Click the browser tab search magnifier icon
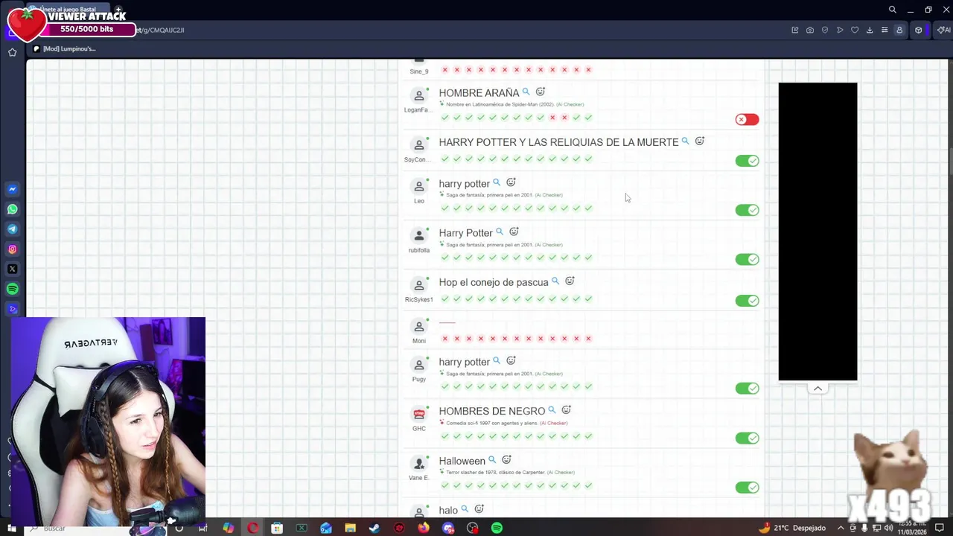Screen dimensions: 953x536 point(892,10)
